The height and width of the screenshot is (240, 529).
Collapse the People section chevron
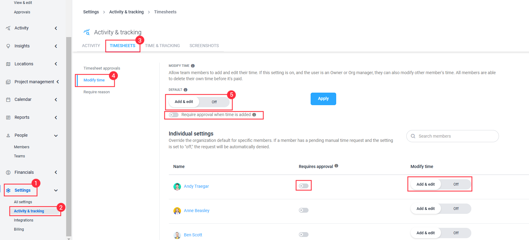[56, 135]
